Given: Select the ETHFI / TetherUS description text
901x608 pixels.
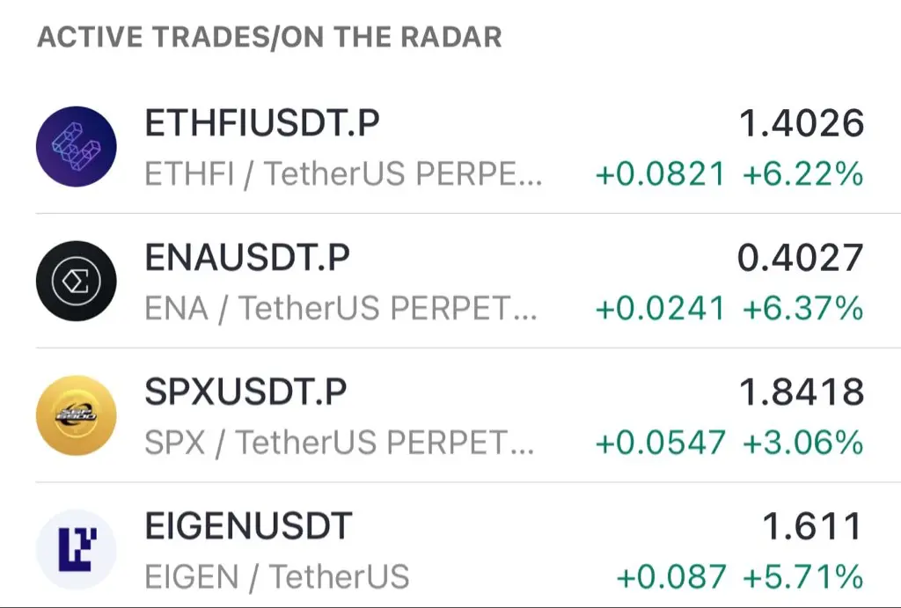Looking at the screenshot, I should point(344,174).
